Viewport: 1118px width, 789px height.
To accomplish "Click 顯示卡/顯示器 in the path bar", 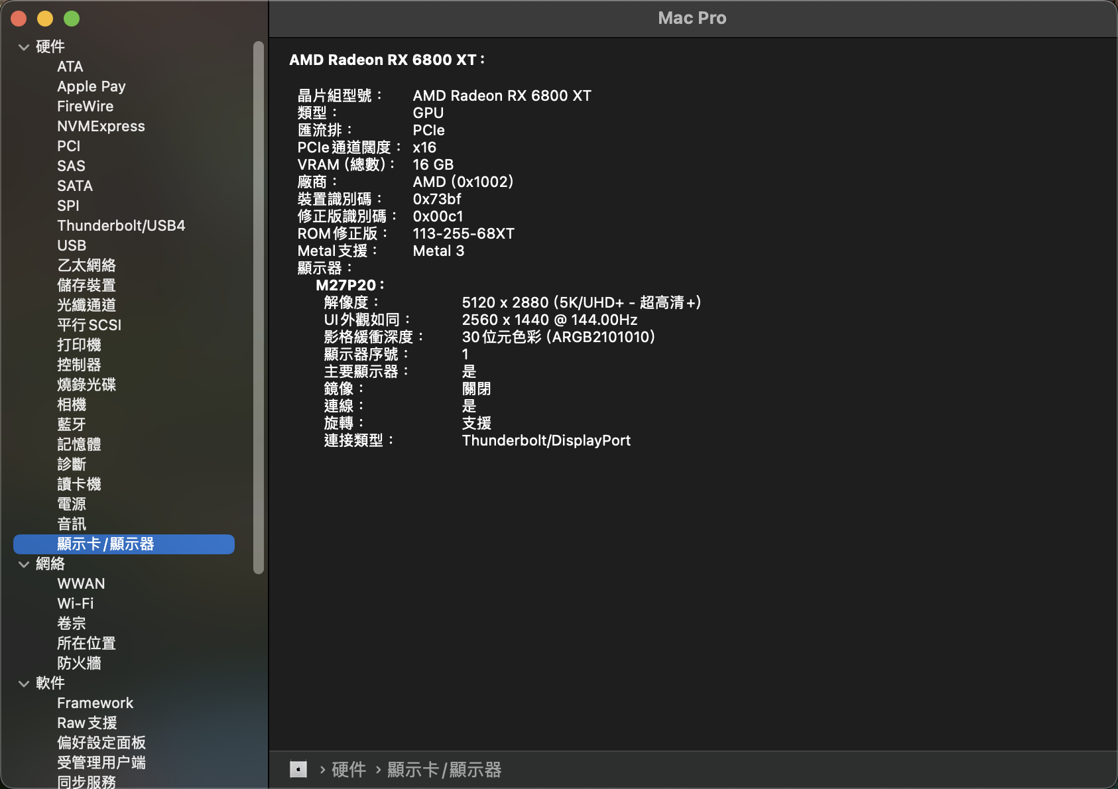I will point(444,770).
